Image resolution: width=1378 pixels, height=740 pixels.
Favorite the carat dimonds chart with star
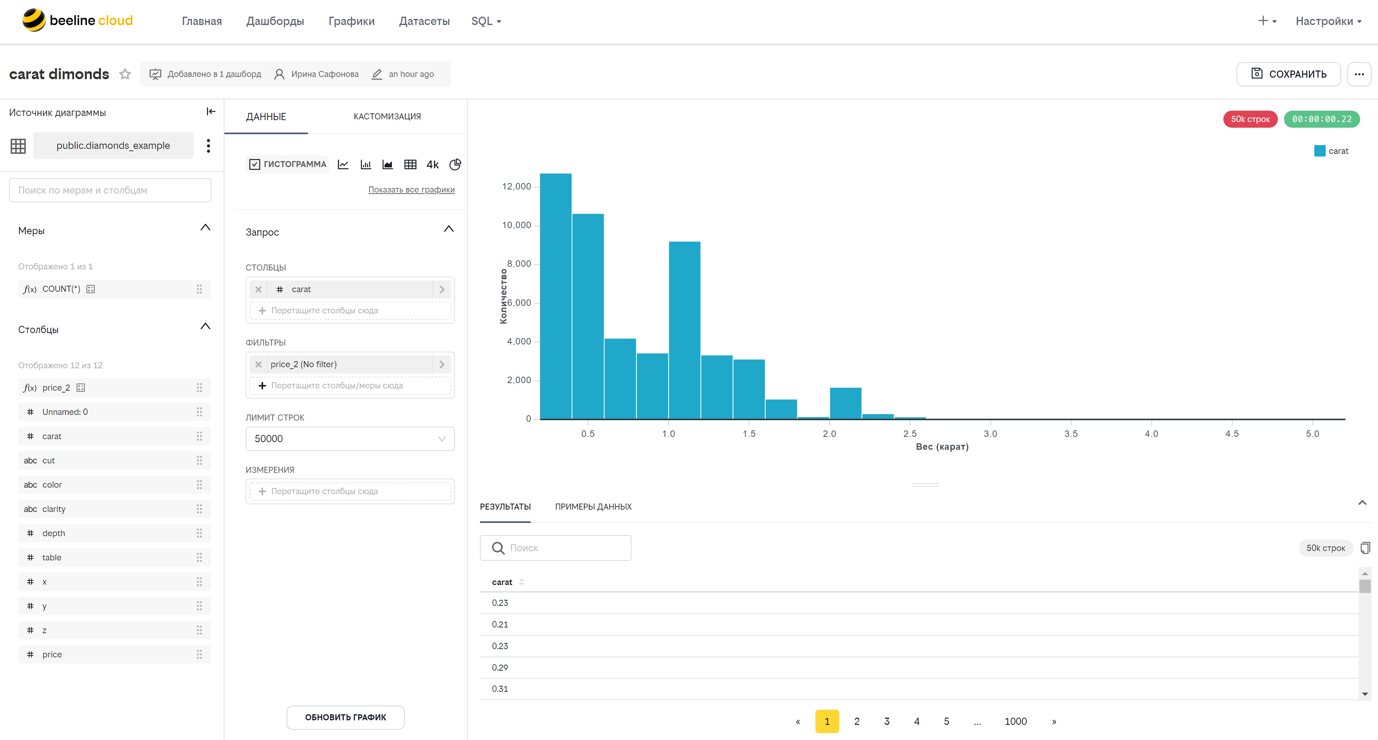125,74
